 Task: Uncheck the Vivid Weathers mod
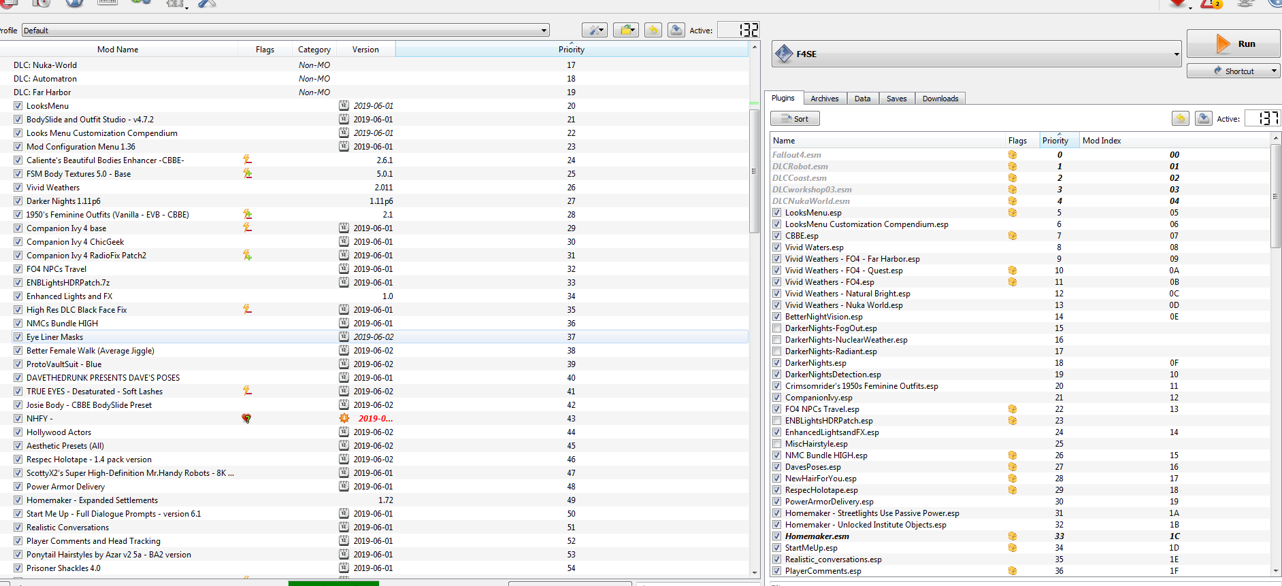point(18,188)
